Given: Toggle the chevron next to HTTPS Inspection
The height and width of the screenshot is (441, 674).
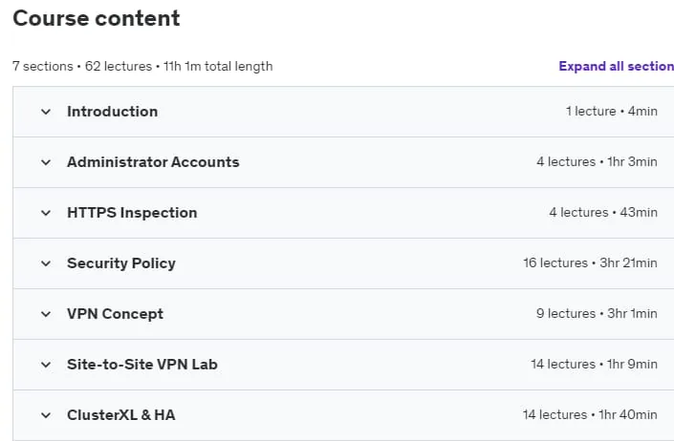Looking at the screenshot, I should tap(46, 213).
